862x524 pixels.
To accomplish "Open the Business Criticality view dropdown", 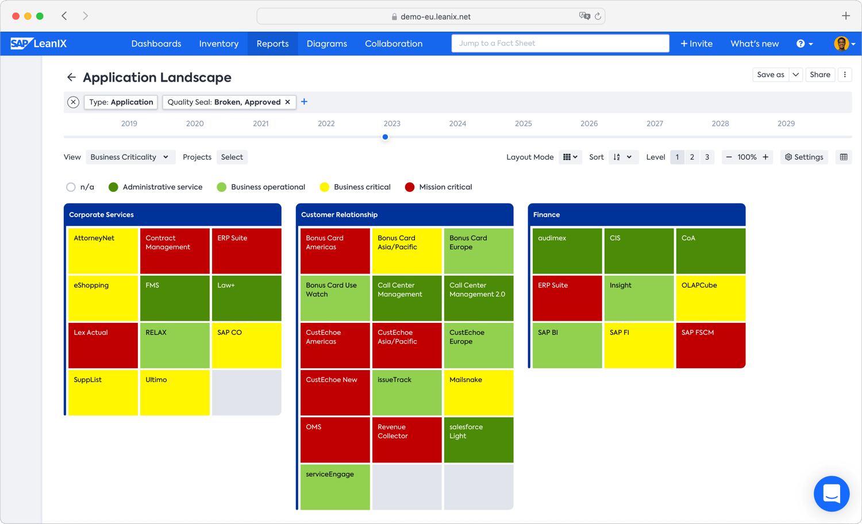I will pos(130,157).
